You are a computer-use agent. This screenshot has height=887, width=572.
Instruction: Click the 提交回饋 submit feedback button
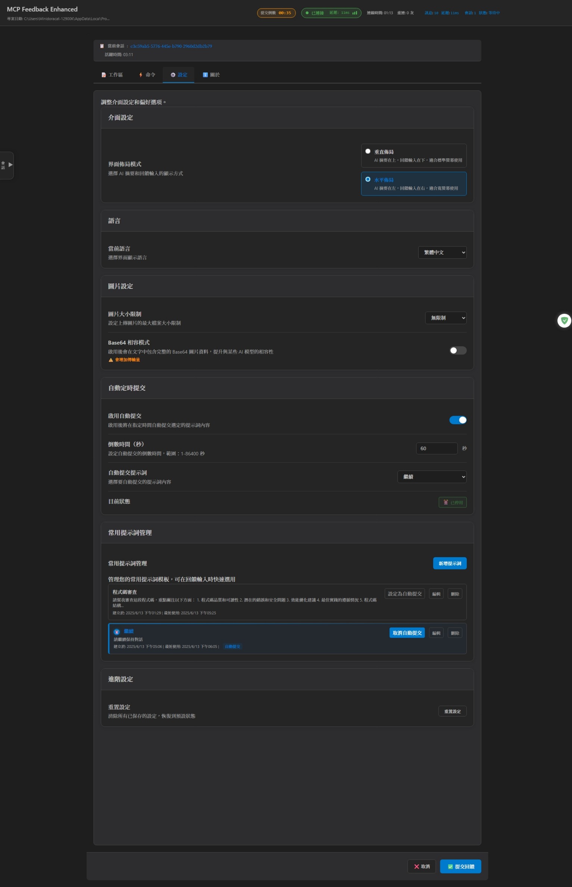460,866
